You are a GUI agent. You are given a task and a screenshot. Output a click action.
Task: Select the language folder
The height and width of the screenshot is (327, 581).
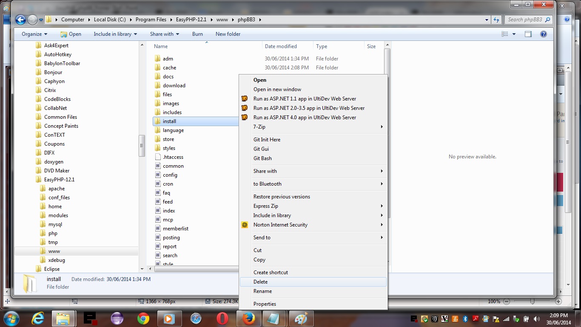(x=173, y=130)
